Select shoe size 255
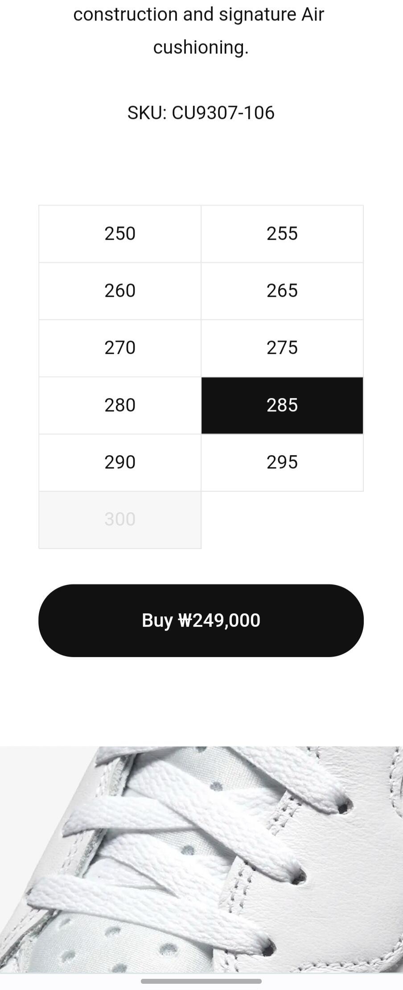Viewport: 403px width, 990px height. click(x=282, y=234)
